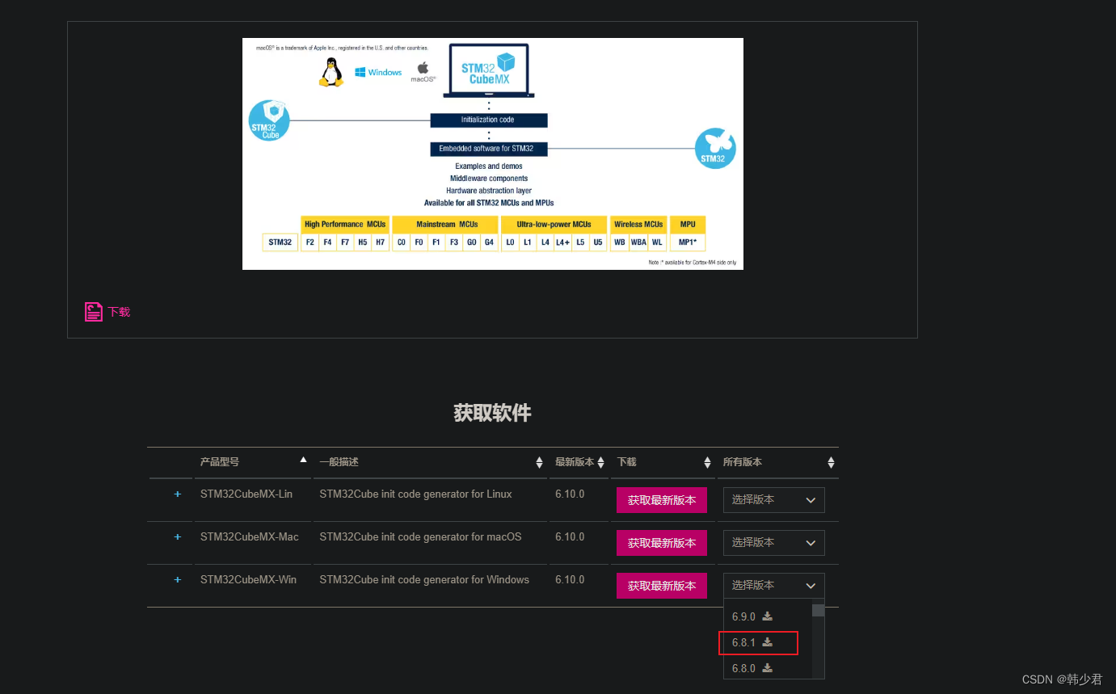Click the STM32CubeMX-Win product name
Viewport: 1116px width, 694px height.
(248, 579)
